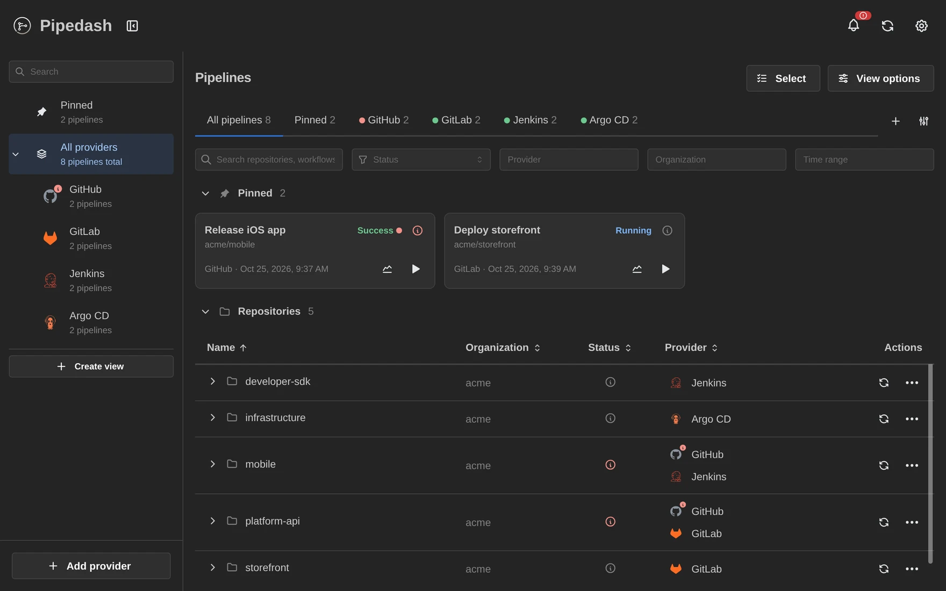Collapse the All providers tree
The width and height of the screenshot is (946, 591).
[16, 154]
